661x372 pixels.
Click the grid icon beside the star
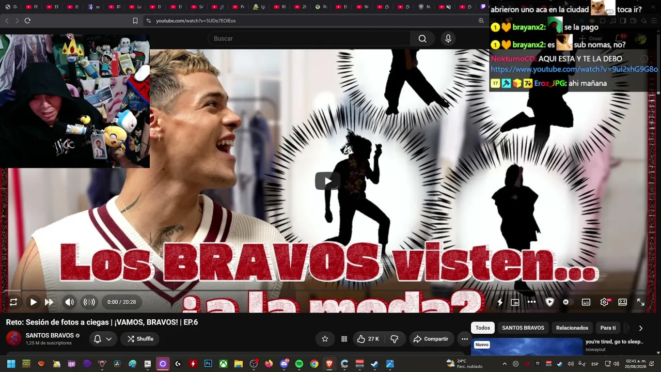tap(344, 339)
